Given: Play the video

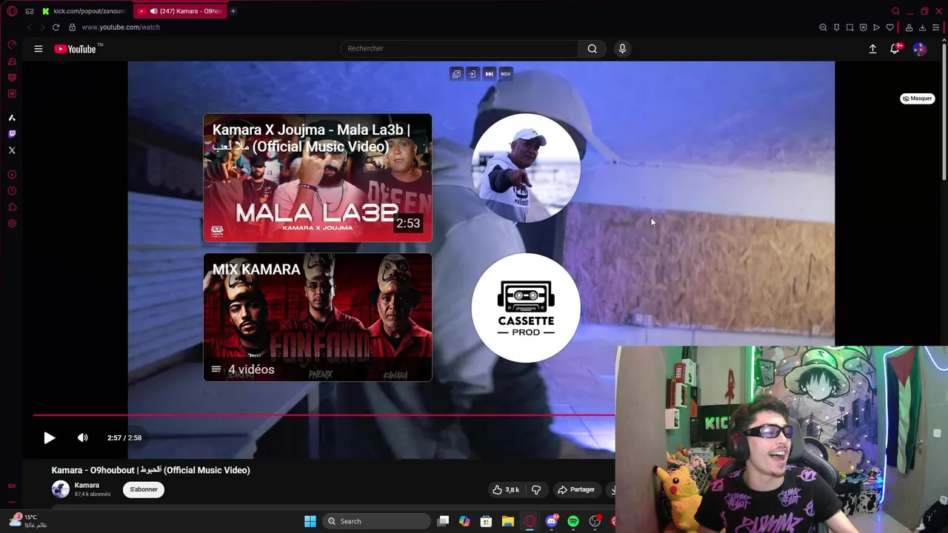Looking at the screenshot, I should tap(49, 438).
